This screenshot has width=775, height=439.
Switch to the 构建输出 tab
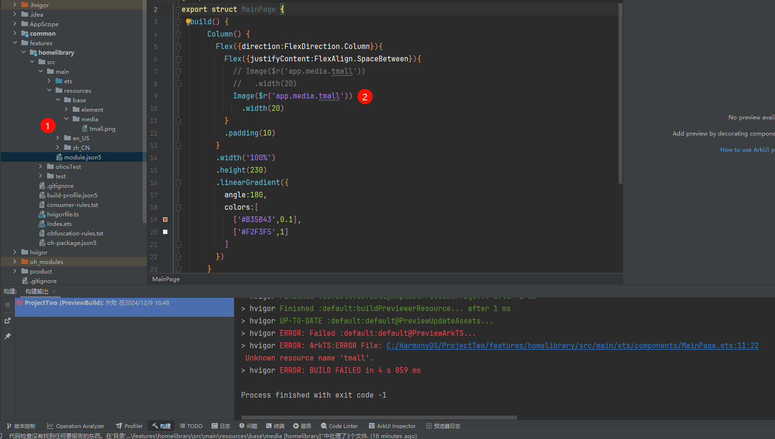pyautogui.click(x=37, y=292)
